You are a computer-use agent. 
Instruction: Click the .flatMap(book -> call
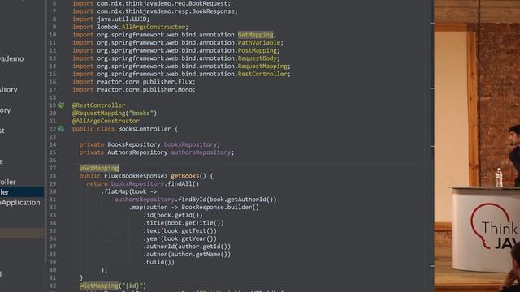[129, 191]
